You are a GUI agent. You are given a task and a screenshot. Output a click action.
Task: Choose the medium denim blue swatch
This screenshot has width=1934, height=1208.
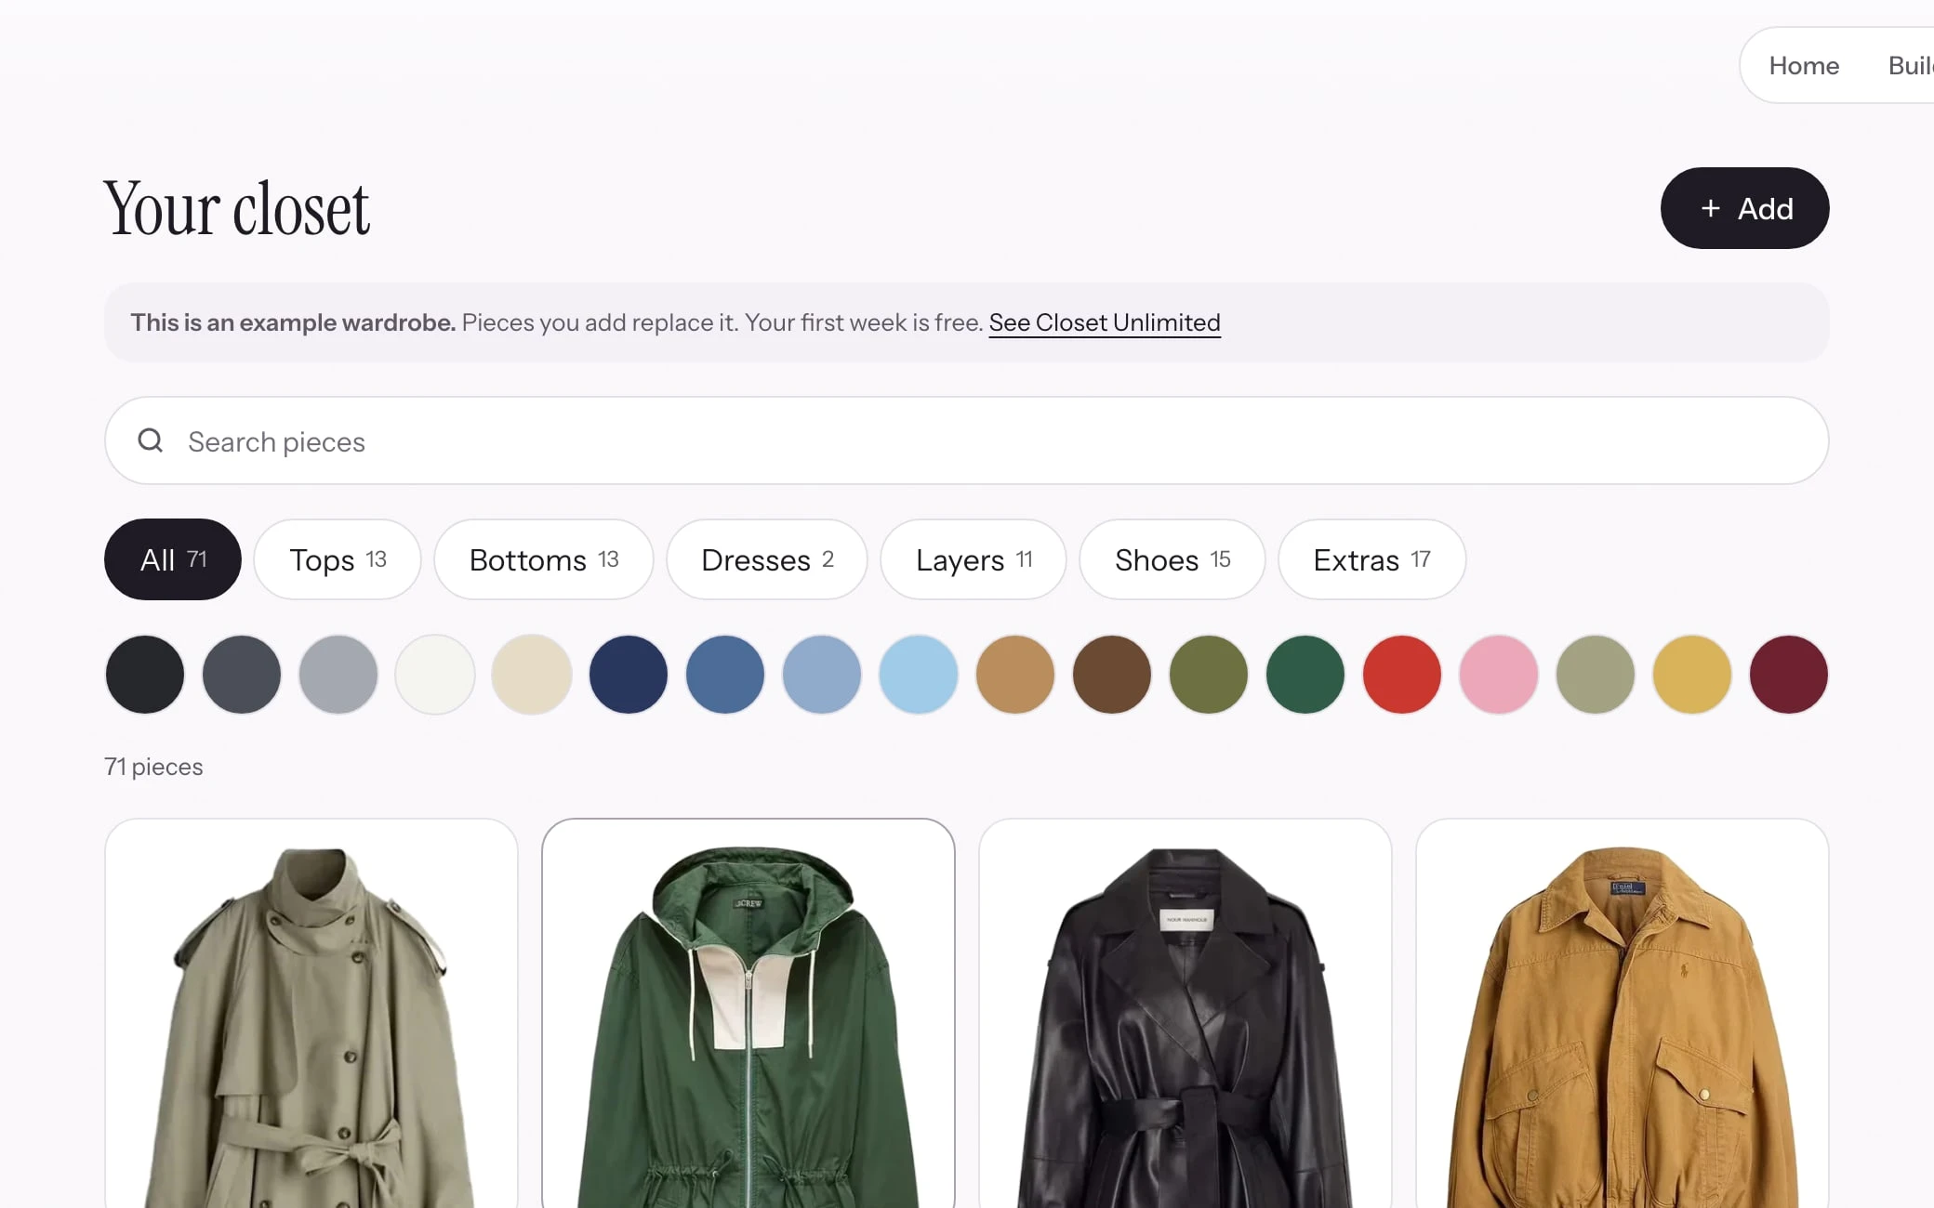[725, 675]
